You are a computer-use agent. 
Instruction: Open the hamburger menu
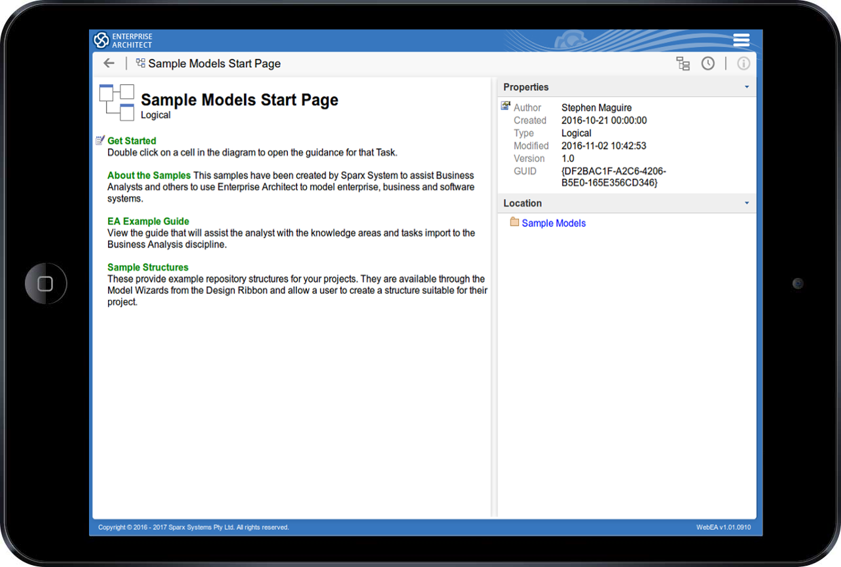coord(741,41)
